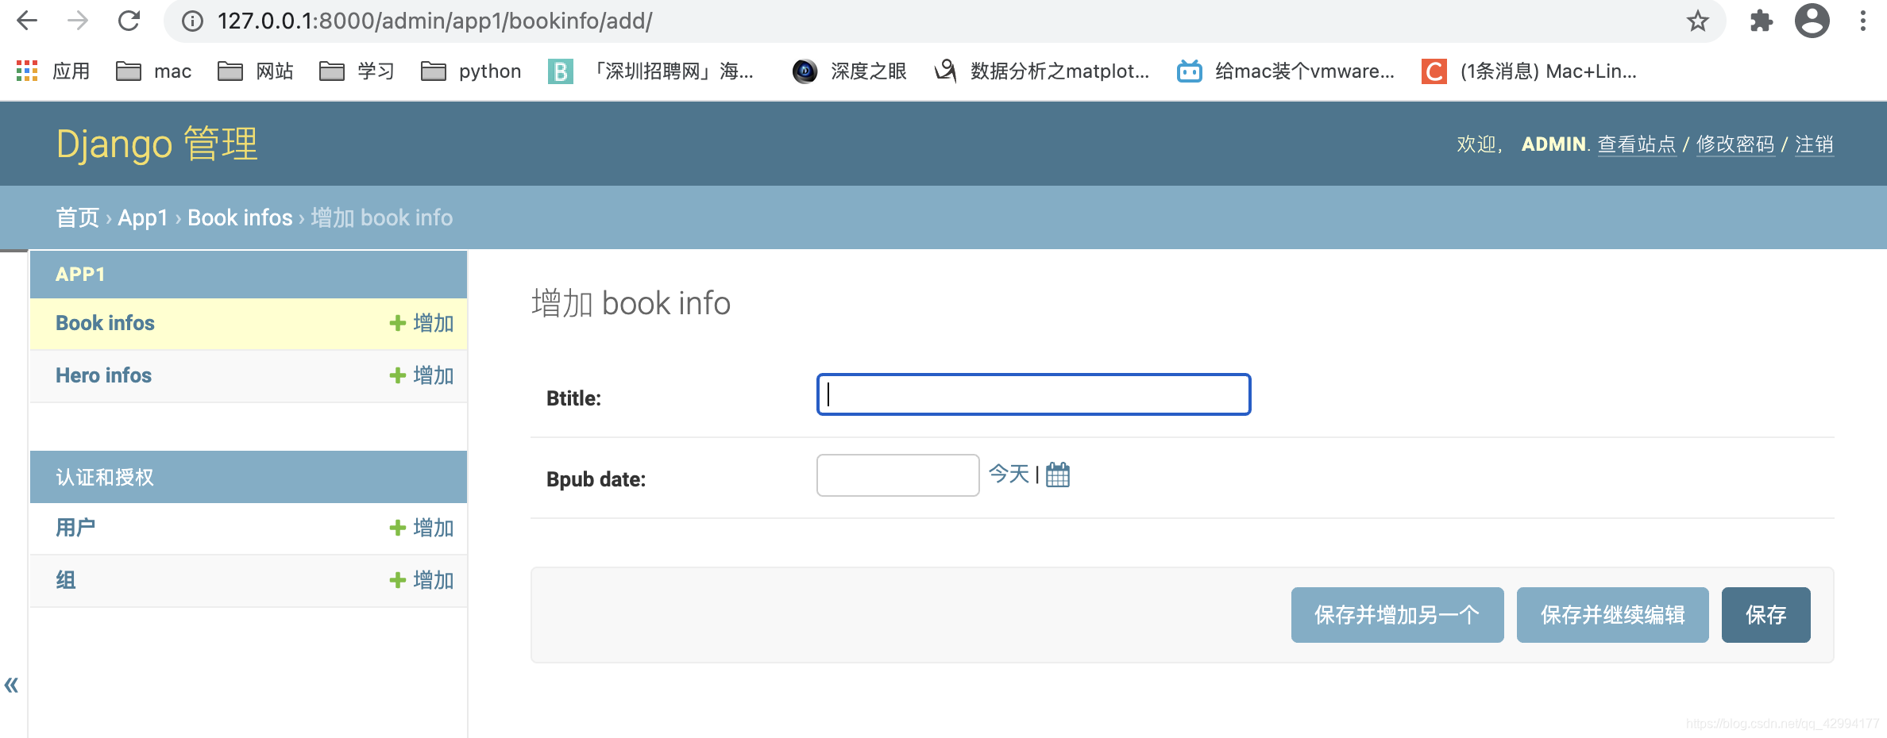This screenshot has height=738, width=1887.
Task: Open the 学习 bookmarks folder
Action: tap(357, 71)
